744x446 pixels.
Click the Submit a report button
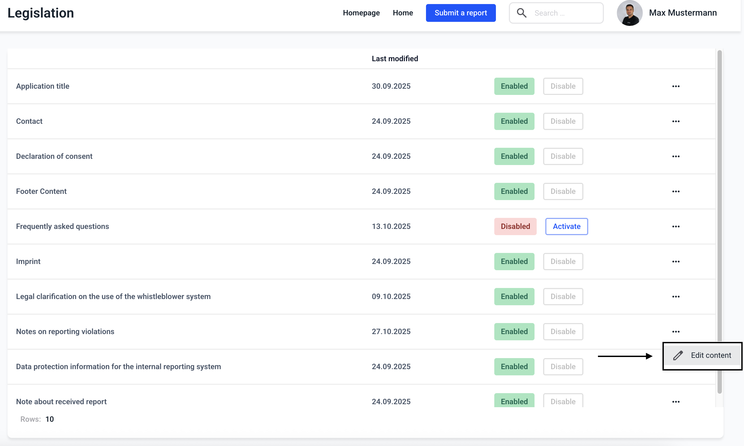pos(461,13)
